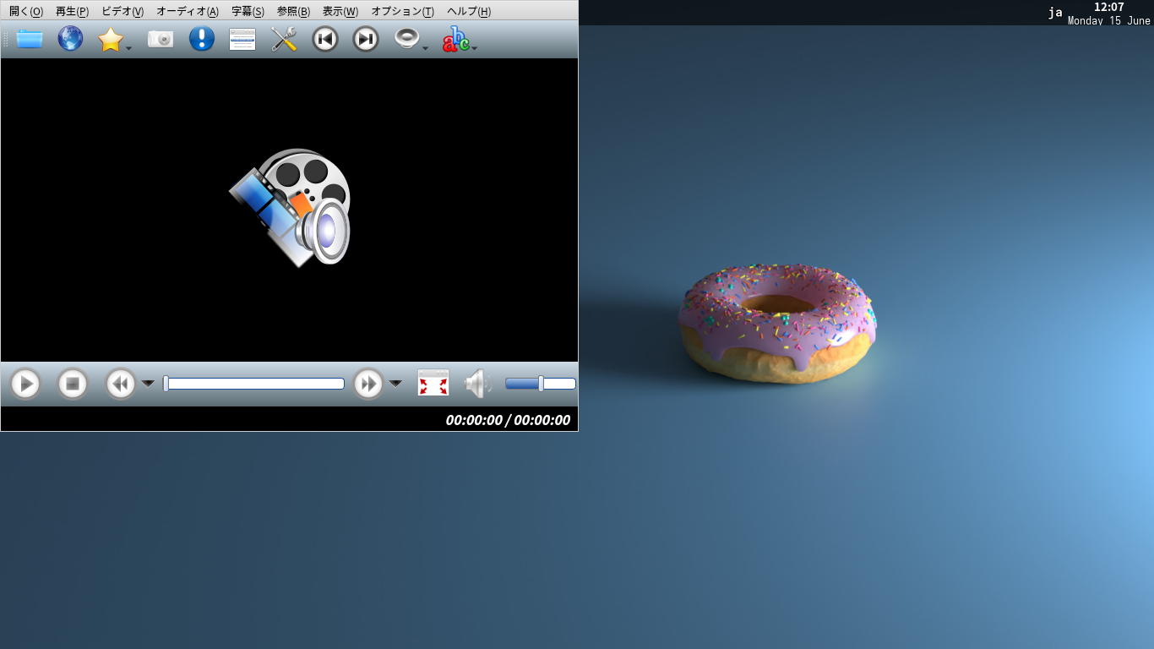Jump to the next playlist item
This screenshot has height=649, width=1154.
[365, 39]
